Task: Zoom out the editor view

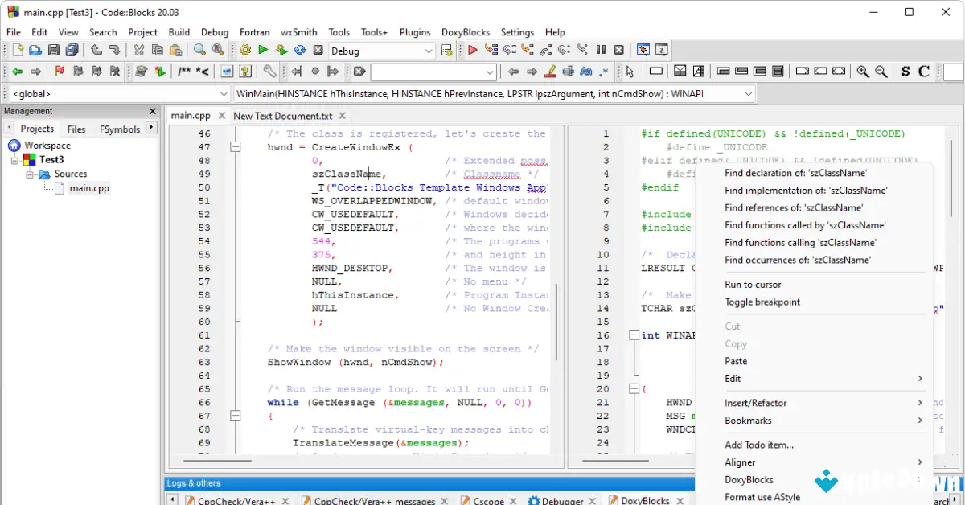Action: pos(881,72)
